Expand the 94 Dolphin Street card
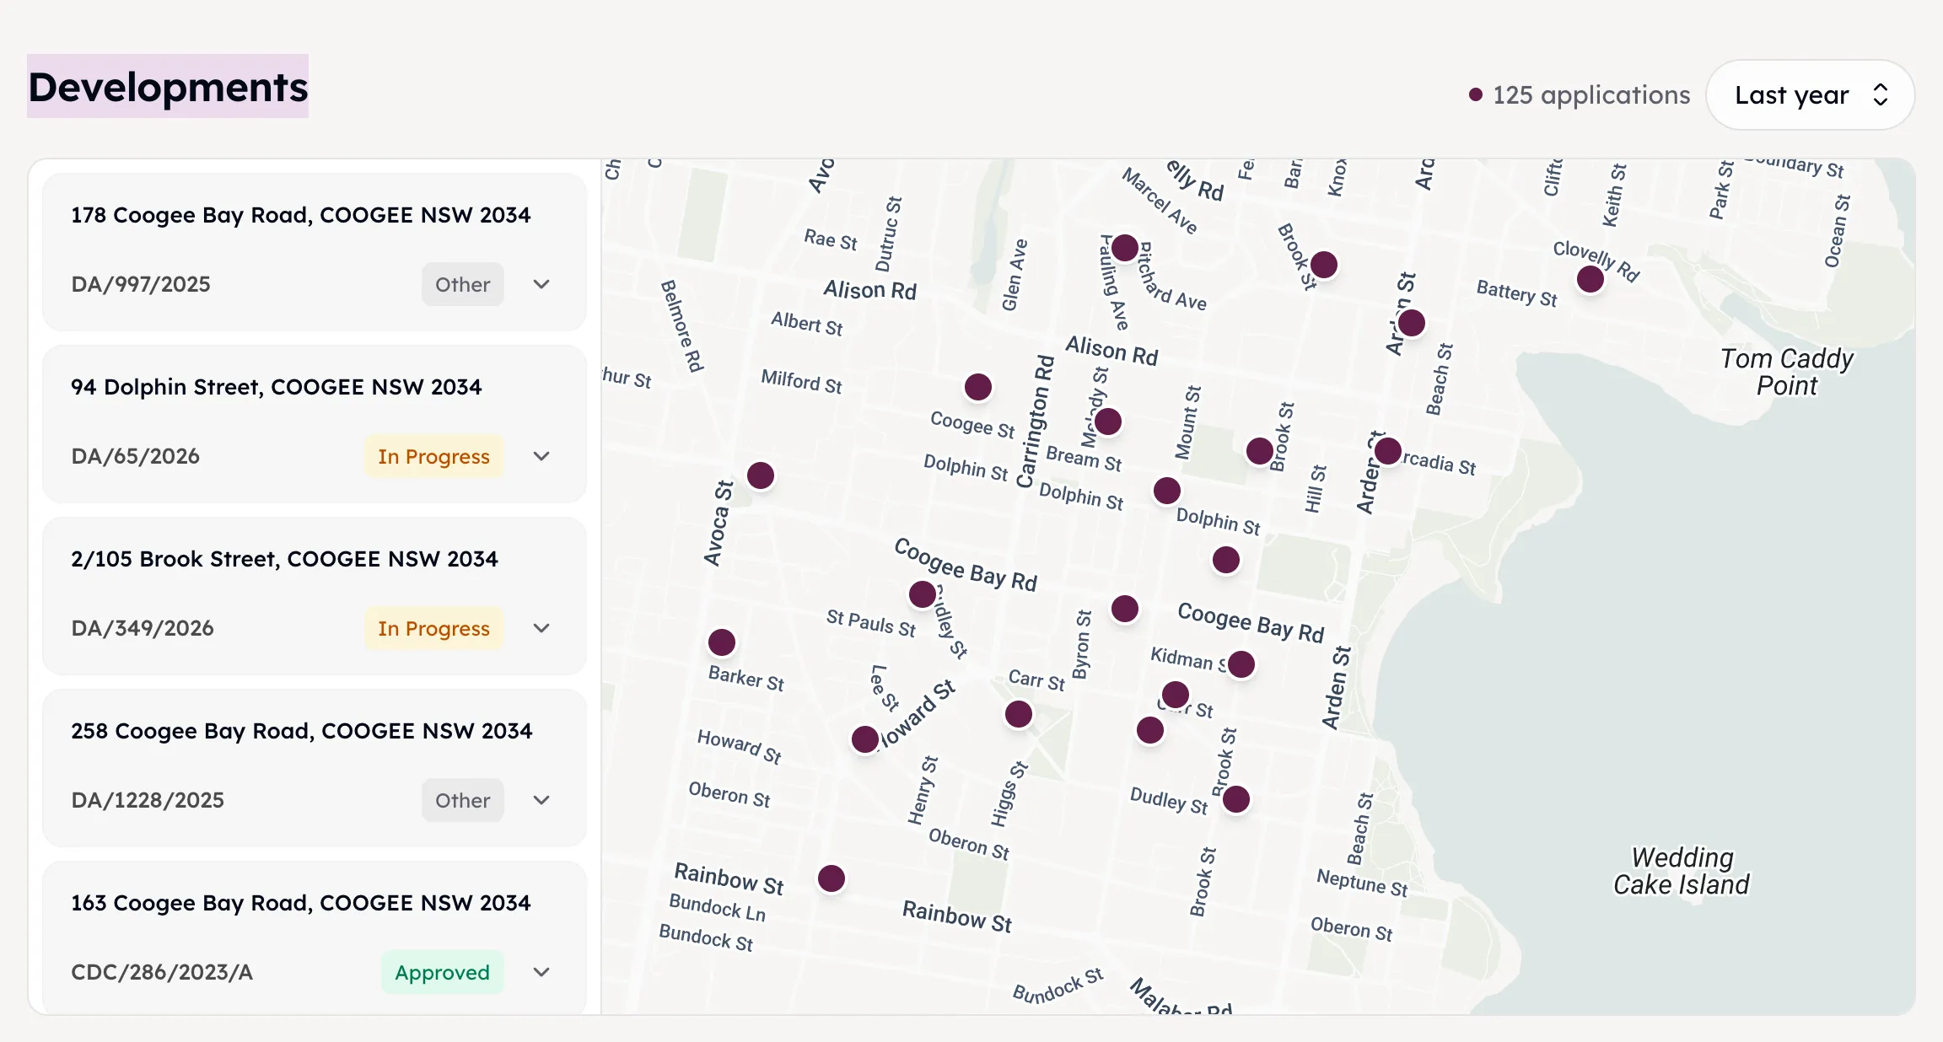The width and height of the screenshot is (1943, 1042). [541, 456]
